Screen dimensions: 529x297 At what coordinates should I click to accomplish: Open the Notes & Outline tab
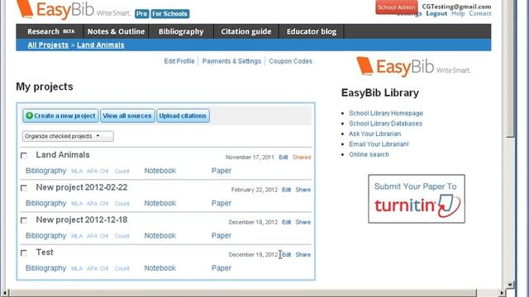click(116, 31)
